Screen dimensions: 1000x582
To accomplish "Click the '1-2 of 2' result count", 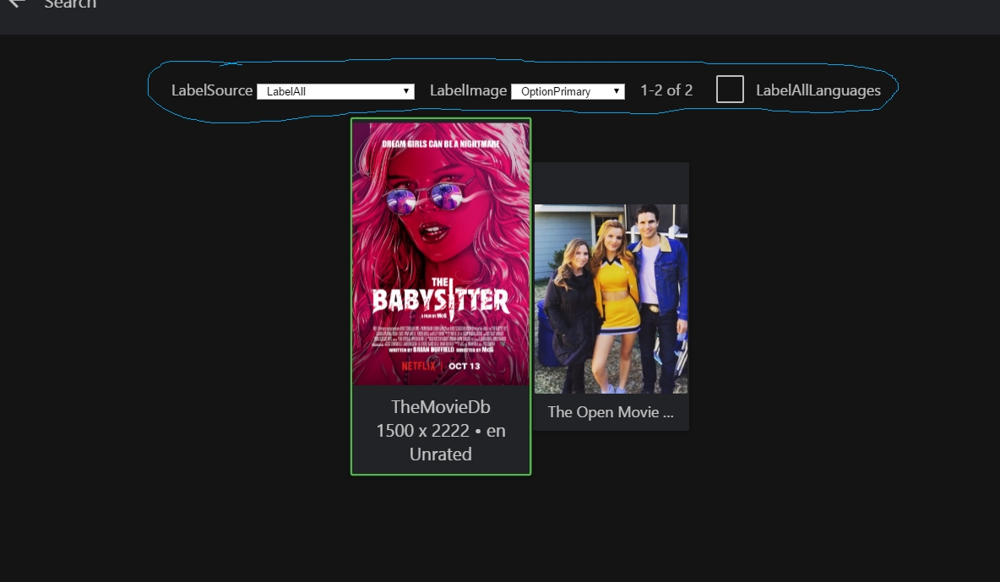I will pyautogui.click(x=666, y=90).
